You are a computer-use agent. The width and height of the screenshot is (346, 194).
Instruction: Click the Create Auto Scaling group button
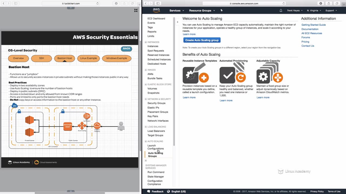(202, 40)
